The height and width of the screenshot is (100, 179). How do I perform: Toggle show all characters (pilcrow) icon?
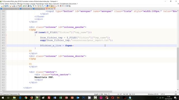tap(45, 6)
